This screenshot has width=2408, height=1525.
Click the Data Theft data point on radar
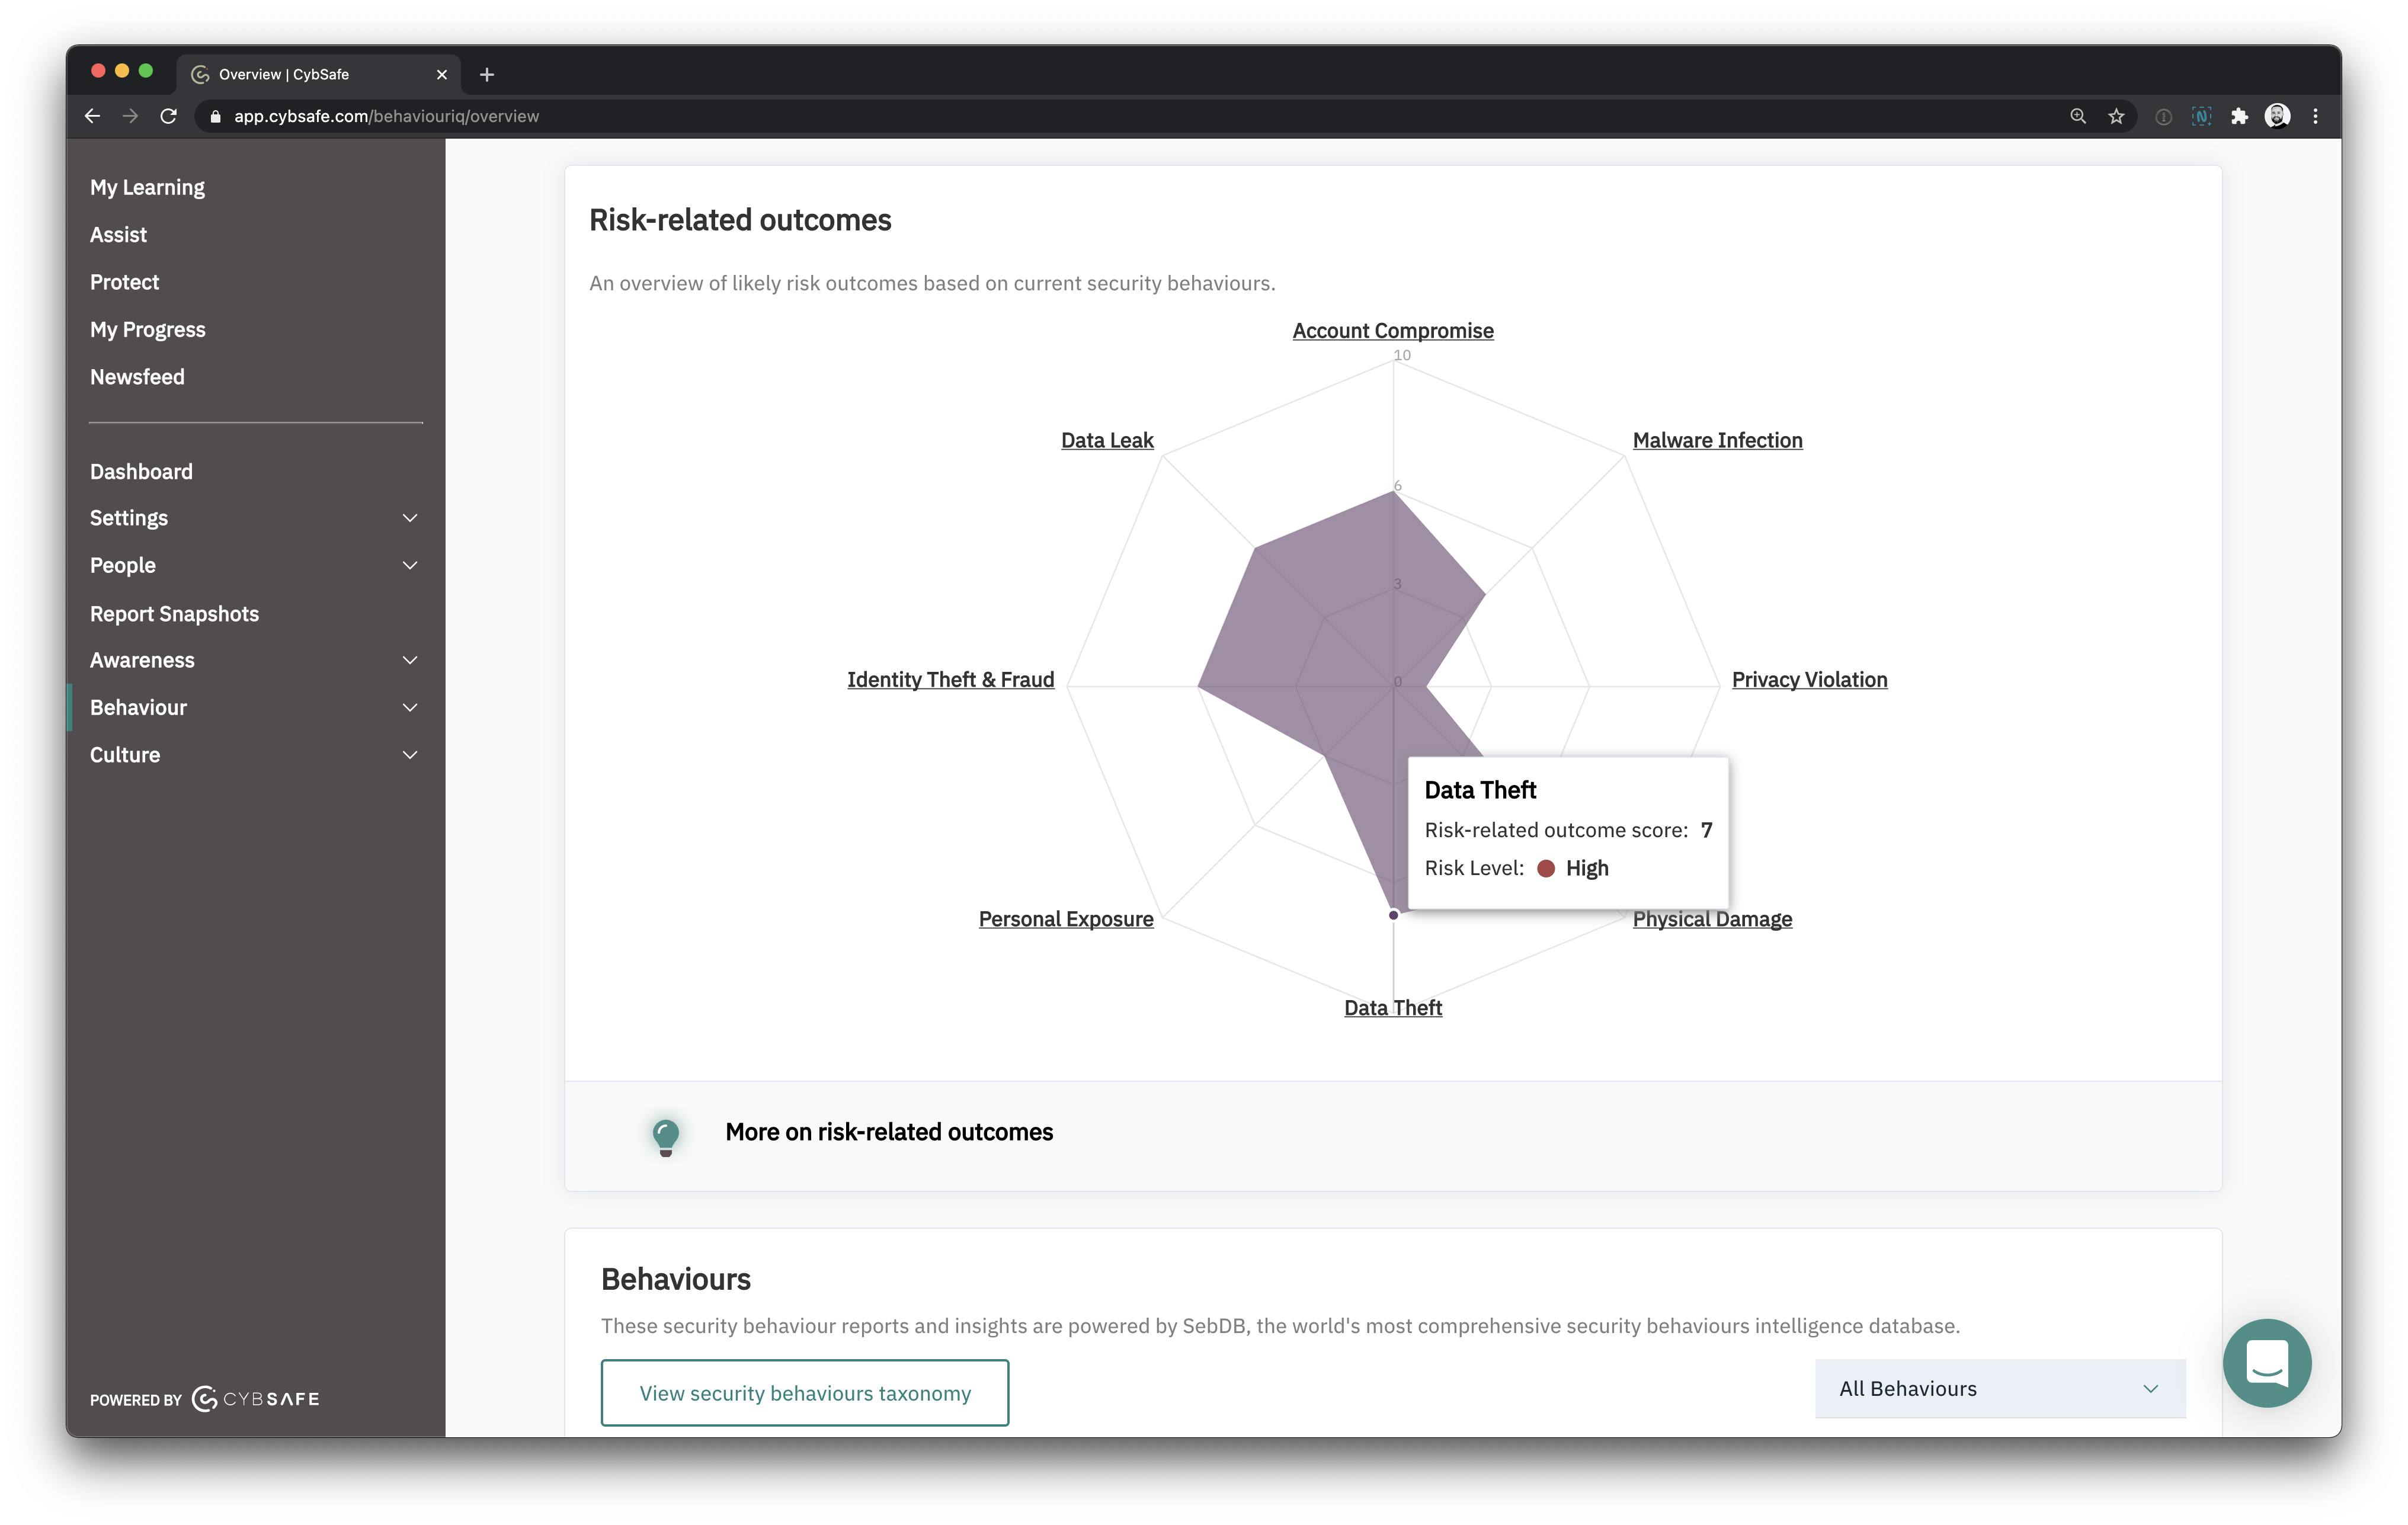(x=1393, y=915)
